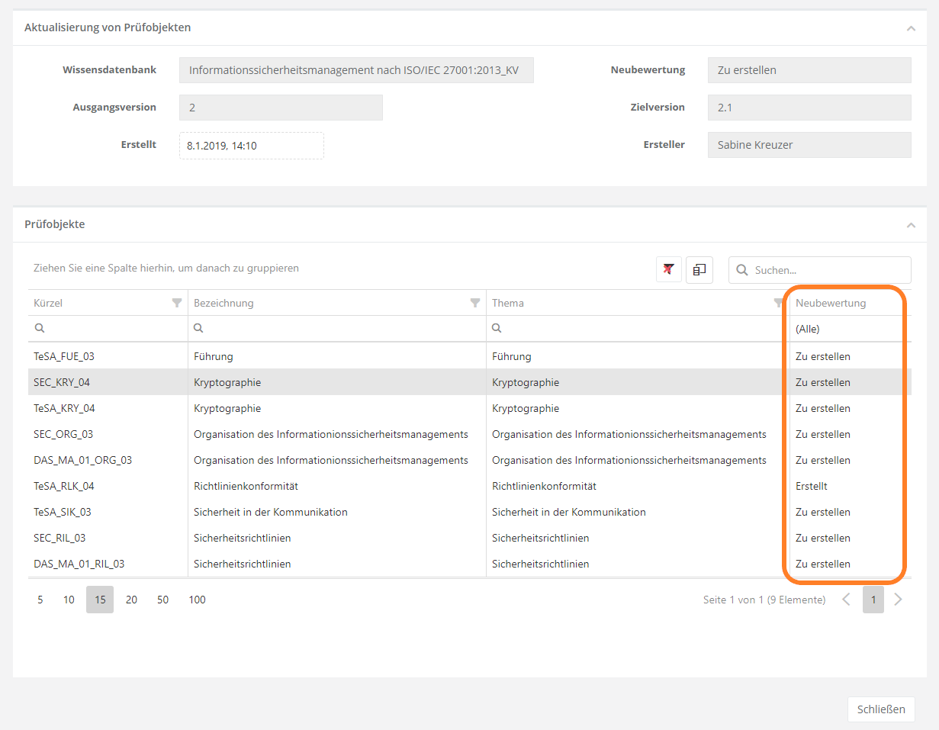Set page size to 20
This screenshot has width=939, height=730.
click(131, 600)
